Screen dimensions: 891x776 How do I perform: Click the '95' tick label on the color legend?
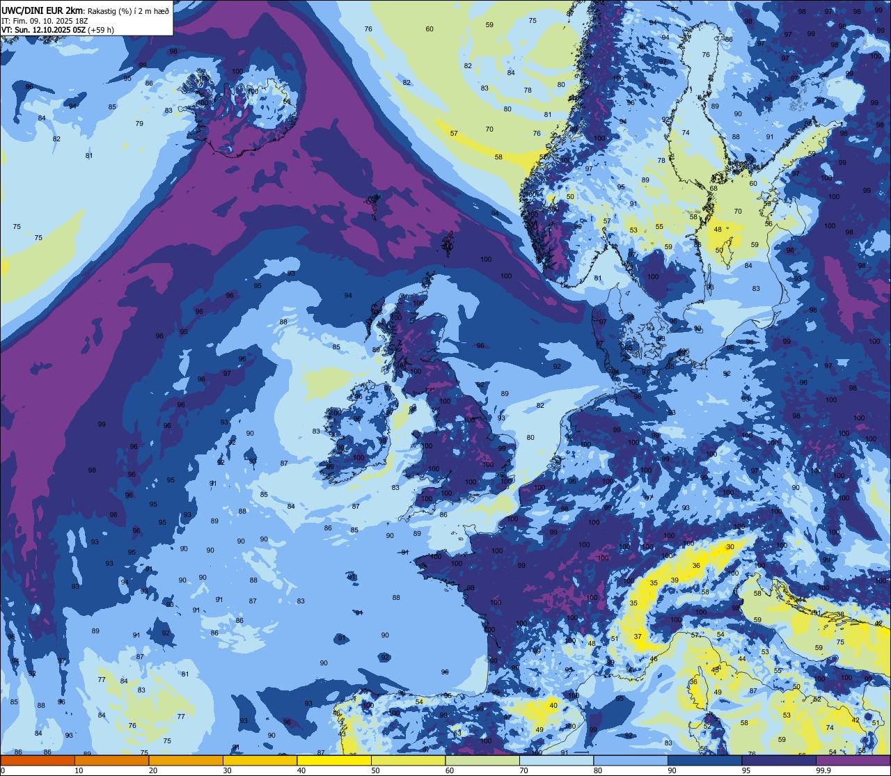pos(746,770)
